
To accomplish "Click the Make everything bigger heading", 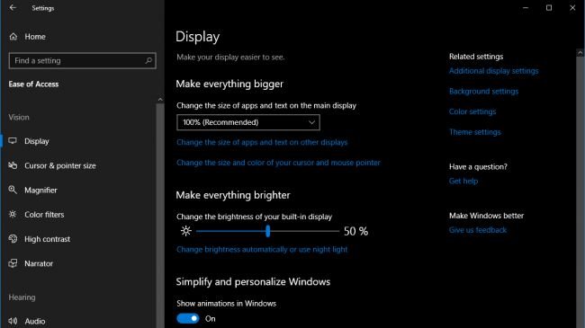I will (x=229, y=84).
